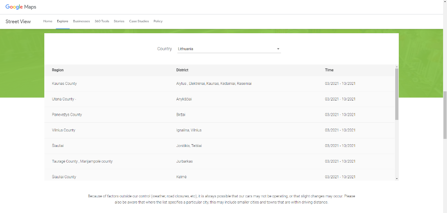Click the Jurbarkas district cell
This screenshot has width=447, height=213.
[184, 161]
